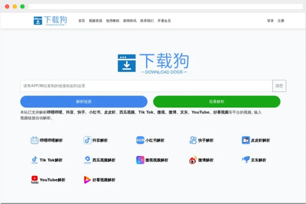Open 哔哩哔哩解析 link
Image resolution: width=306 pixels, height=204 pixels.
point(51,140)
